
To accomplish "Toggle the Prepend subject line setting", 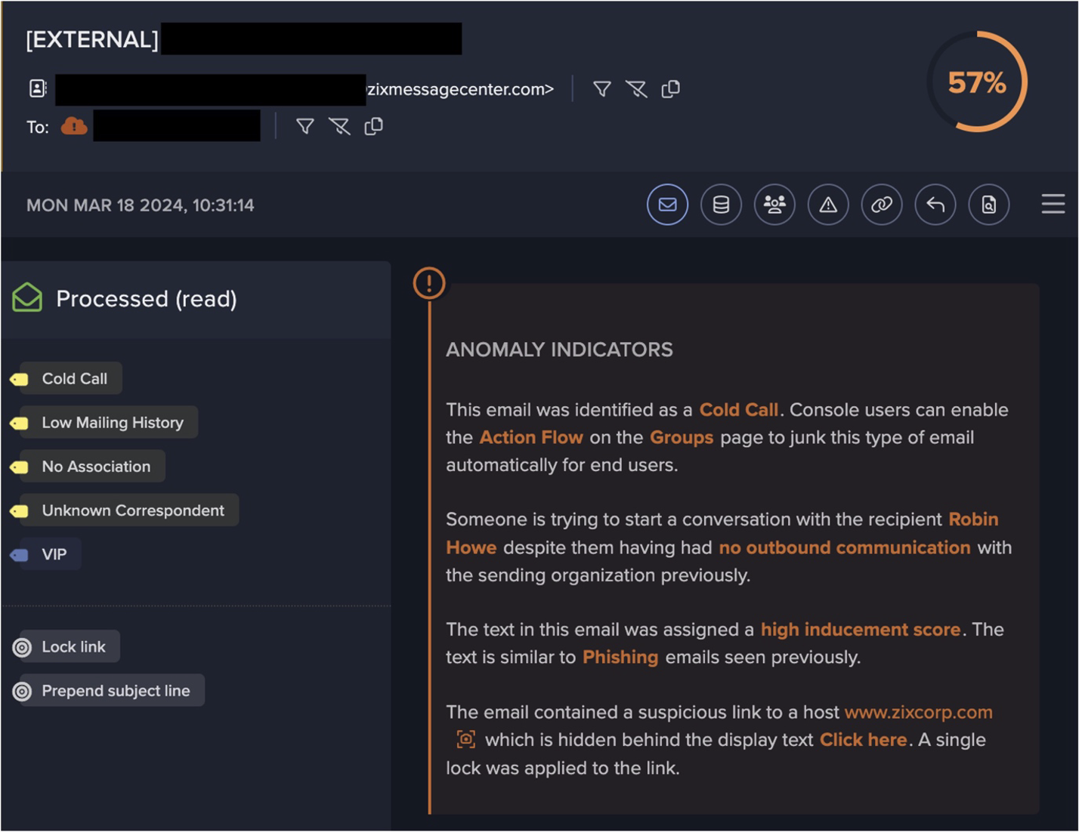I will [107, 689].
